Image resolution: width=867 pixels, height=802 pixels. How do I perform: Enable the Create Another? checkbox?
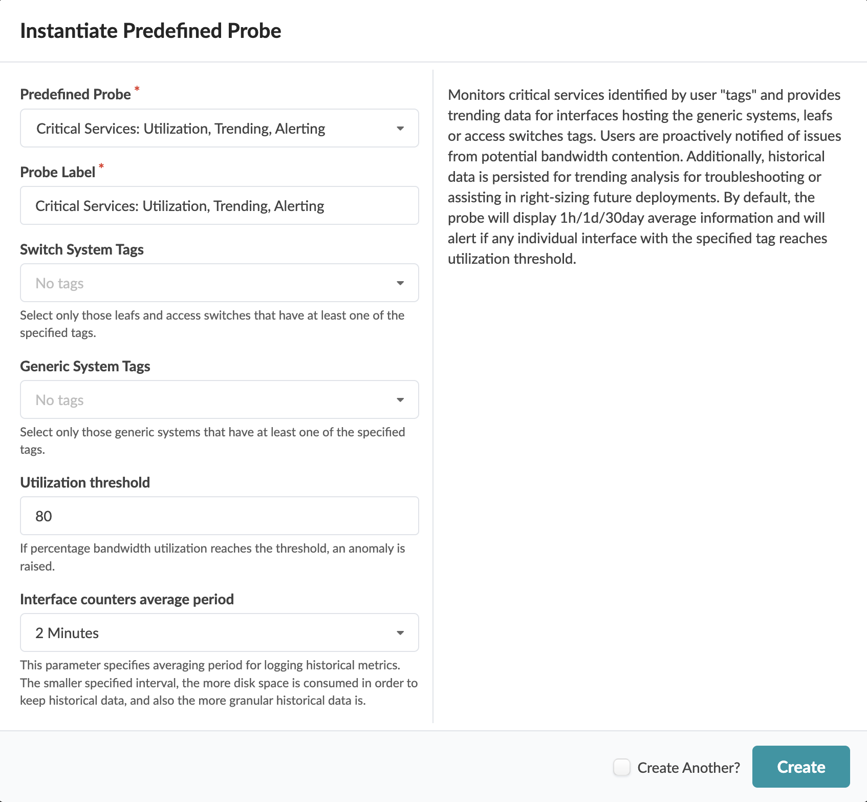[x=622, y=767]
